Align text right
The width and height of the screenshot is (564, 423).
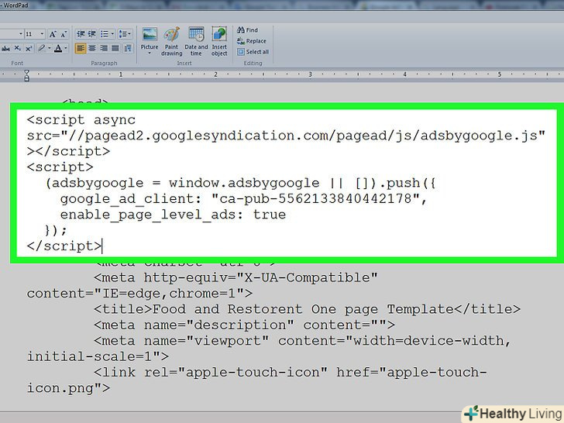[x=104, y=48]
